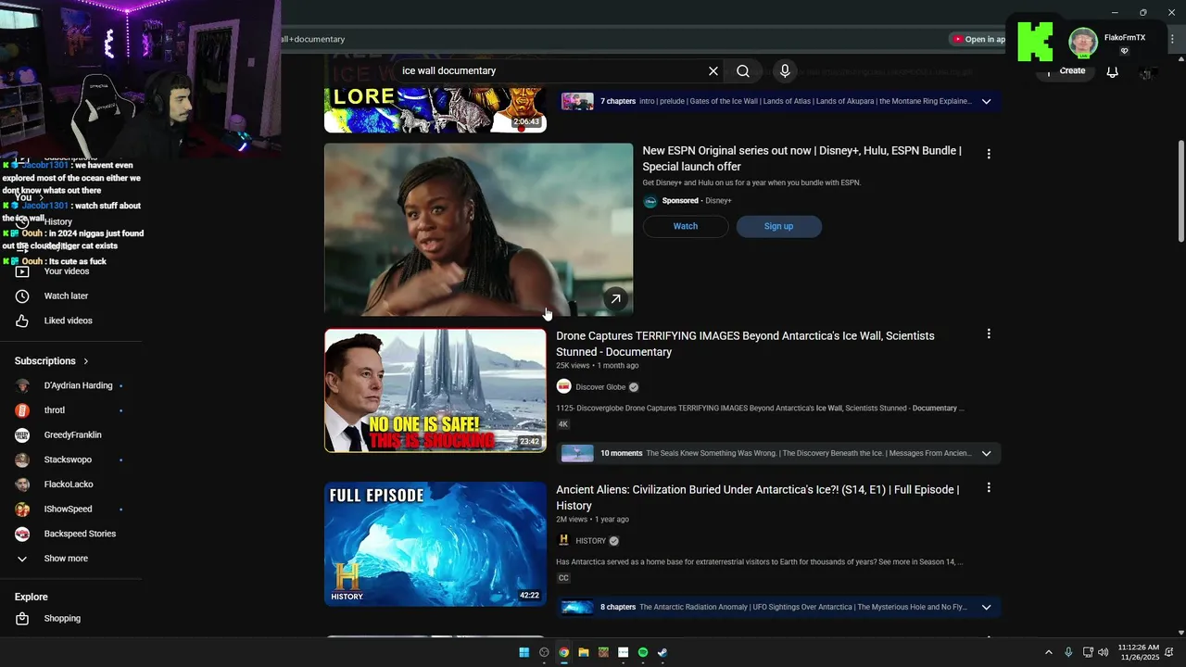This screenshot has width=1186, height=667.
Task: Open HISTORY channel avatar icon
Action: click(563, 540)
